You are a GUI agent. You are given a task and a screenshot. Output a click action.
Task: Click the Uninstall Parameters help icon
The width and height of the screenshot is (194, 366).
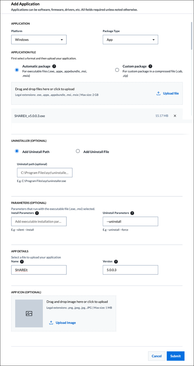coord(132,213)
